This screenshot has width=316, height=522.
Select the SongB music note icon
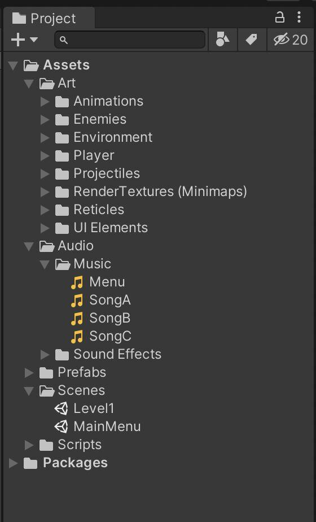pos(77,319)
